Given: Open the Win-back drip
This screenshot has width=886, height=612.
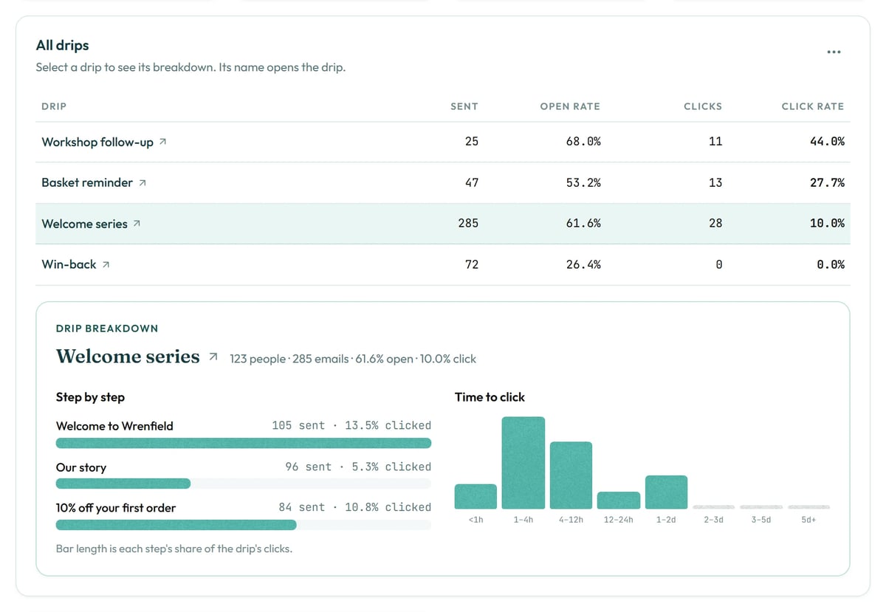Looking at the screenshot, I should click(x=69, y=264).
